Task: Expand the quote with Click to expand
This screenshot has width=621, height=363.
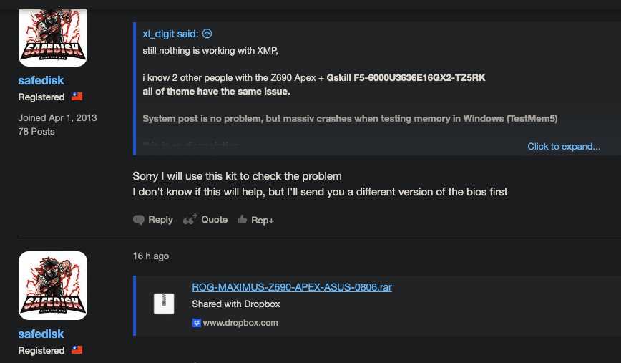Action: (564, 146)
